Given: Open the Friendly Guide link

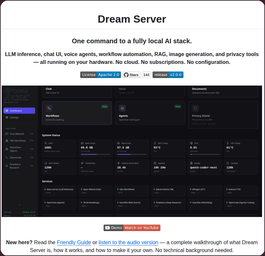Looking at the screenshot, I should click(x=74, y=242).
